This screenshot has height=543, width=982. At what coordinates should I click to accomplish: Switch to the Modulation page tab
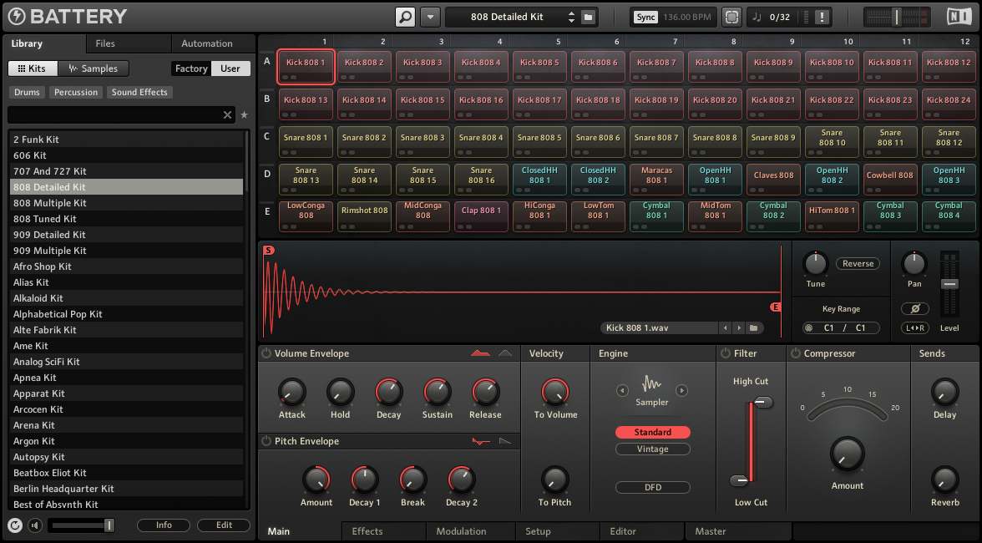(x=469, y=531)
